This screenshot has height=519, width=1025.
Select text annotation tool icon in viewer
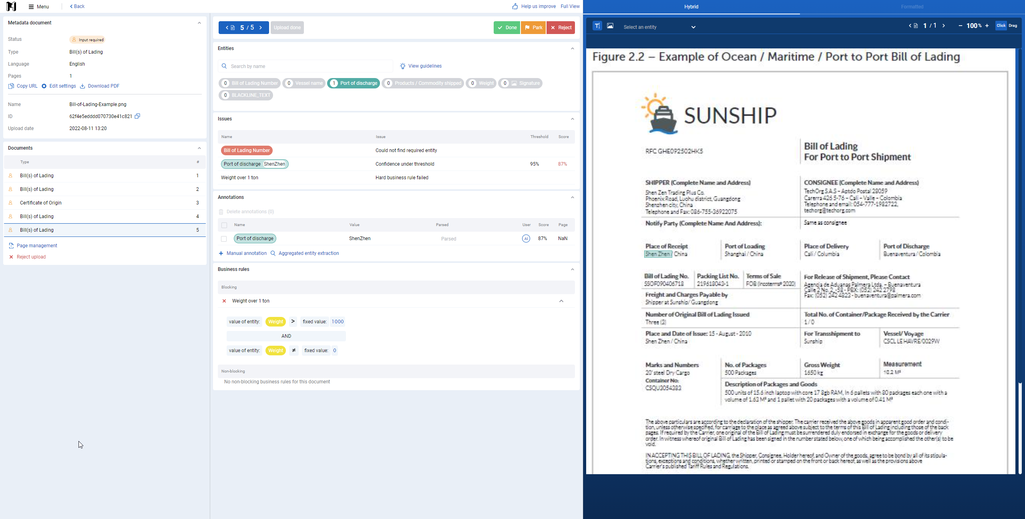597,26
